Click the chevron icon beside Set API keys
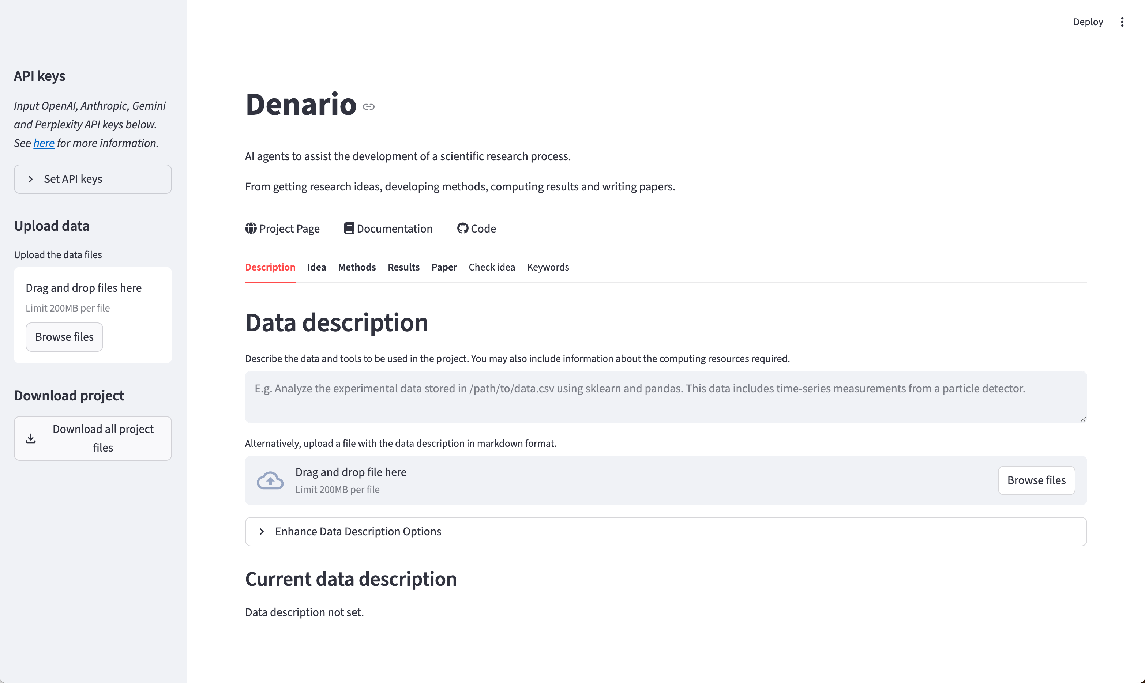This screenshot has height=683, width=1145. point(30,179)
